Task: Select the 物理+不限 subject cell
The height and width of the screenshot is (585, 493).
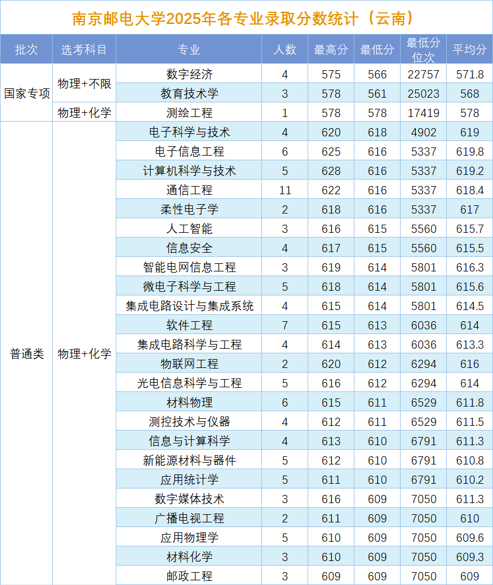Action: point(84,83)
